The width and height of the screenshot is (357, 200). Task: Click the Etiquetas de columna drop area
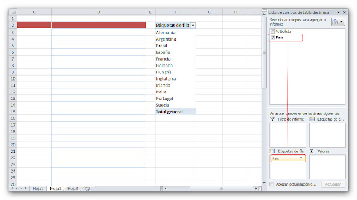click(327, 135)
